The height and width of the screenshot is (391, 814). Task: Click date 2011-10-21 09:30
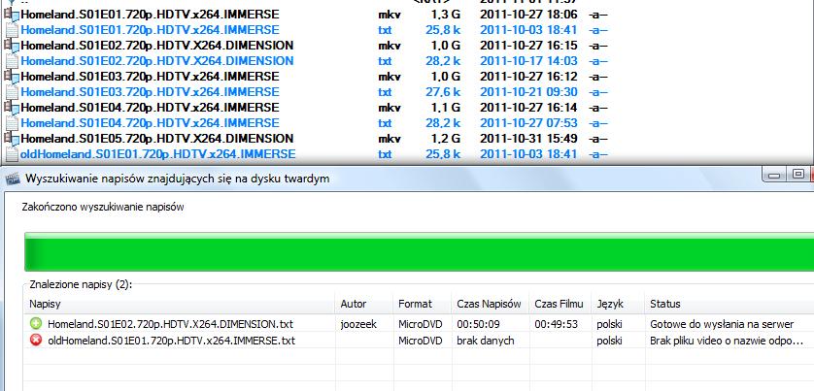coord(528,92)
